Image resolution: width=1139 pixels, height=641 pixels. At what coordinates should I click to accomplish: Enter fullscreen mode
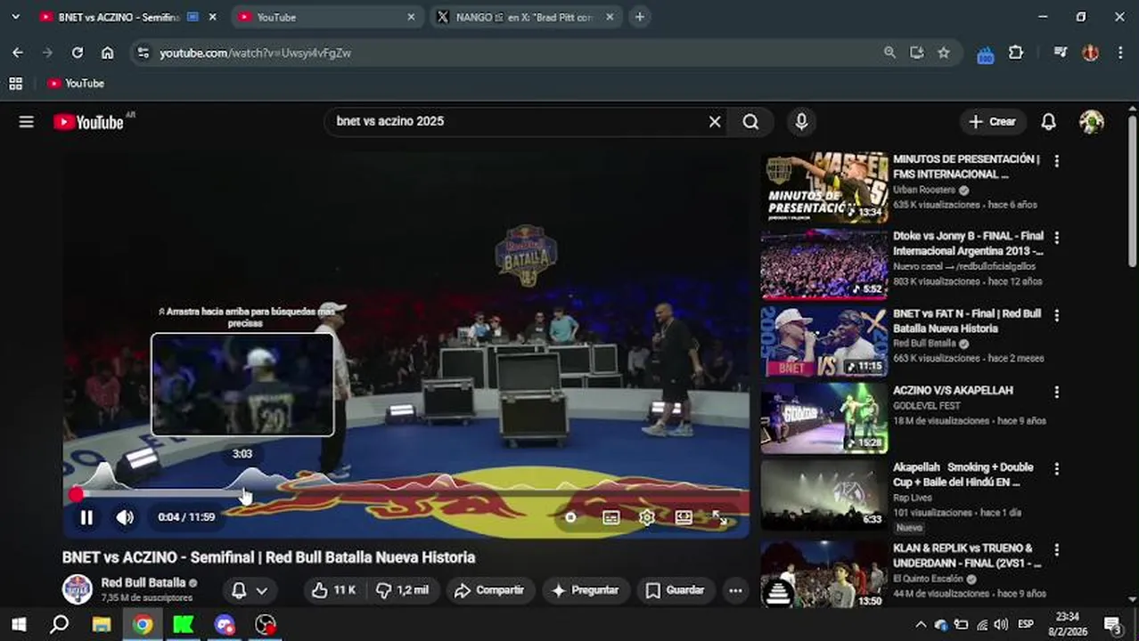pos(719,517)
